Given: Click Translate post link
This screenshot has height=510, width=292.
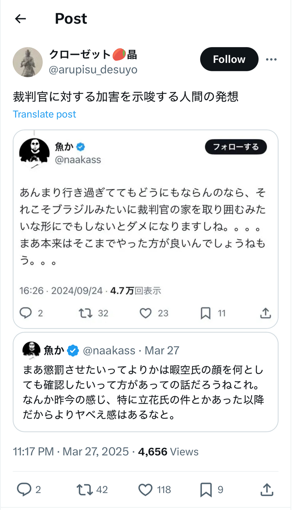Looking at the screenshot, I should tap(45, 114).
